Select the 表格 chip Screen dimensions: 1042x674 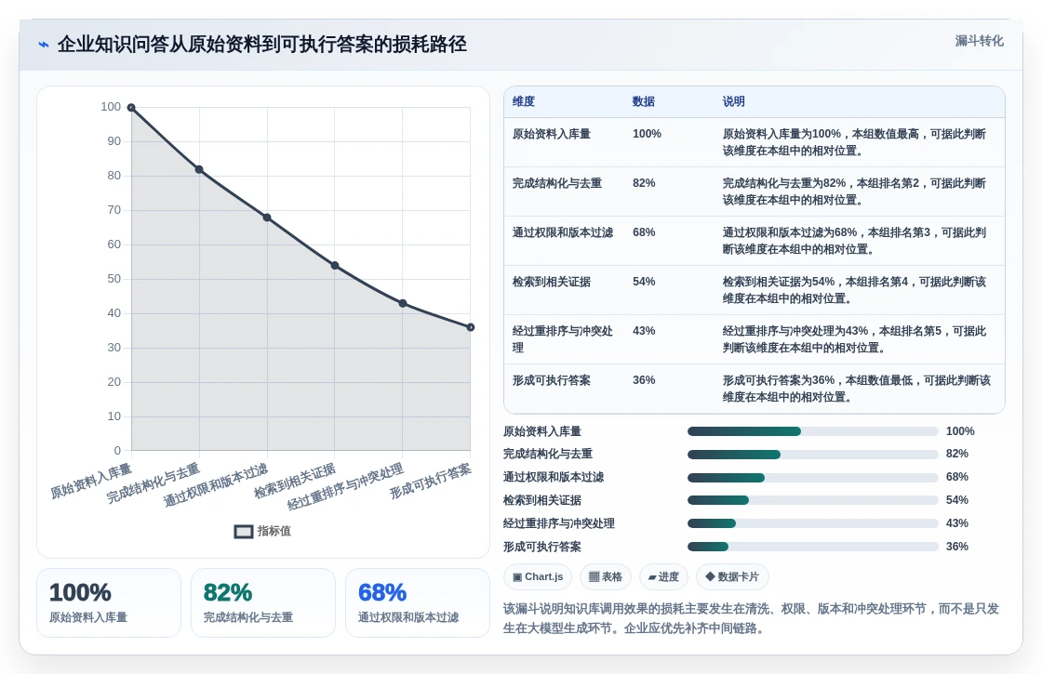pyautogui.click(x=606, y=577)
